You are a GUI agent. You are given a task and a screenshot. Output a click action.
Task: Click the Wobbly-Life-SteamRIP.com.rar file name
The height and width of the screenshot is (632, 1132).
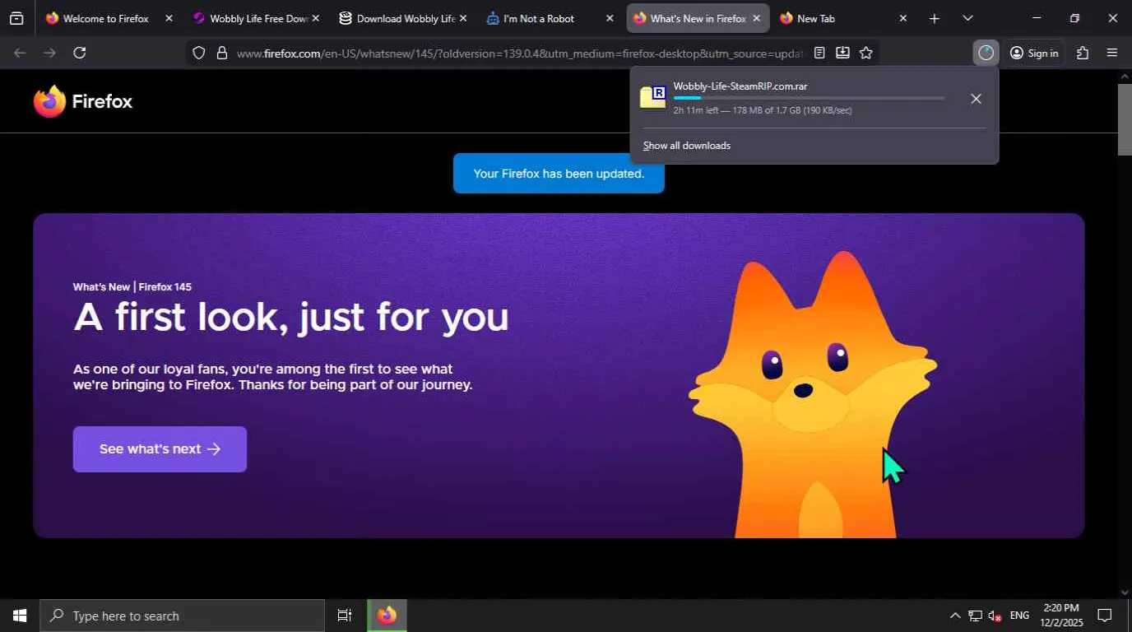click(740, 86)
